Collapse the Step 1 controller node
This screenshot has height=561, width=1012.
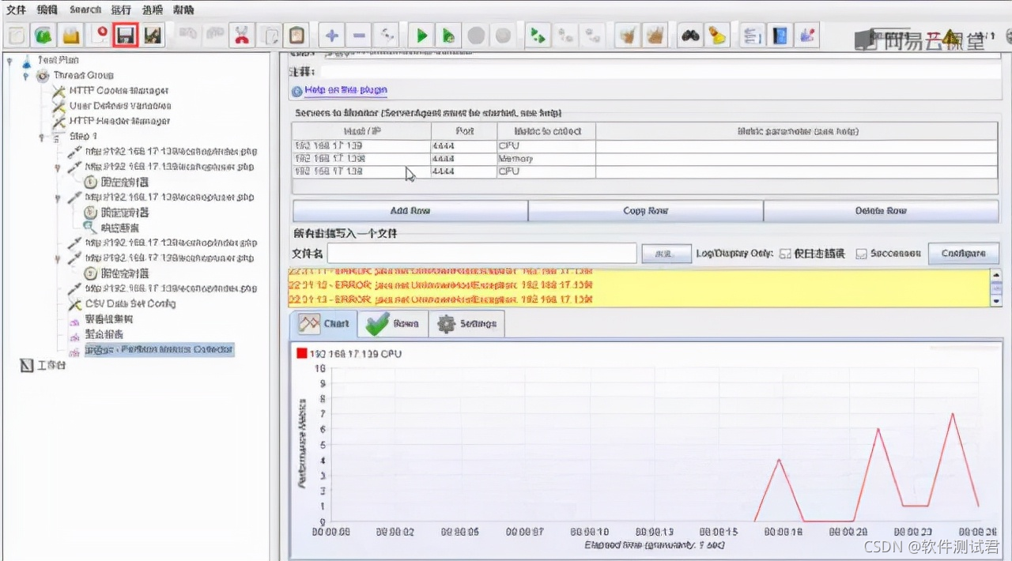[x=41, y=137]
